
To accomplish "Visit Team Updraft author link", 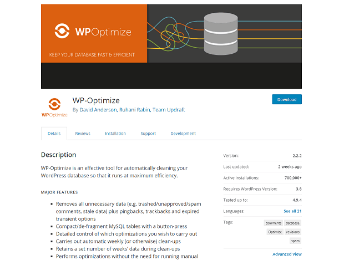I will click(169, 110).
